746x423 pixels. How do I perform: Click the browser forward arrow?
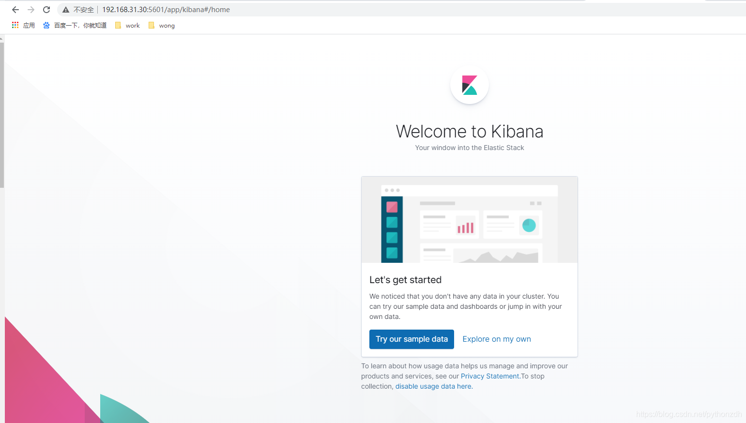tap(31, 10)
